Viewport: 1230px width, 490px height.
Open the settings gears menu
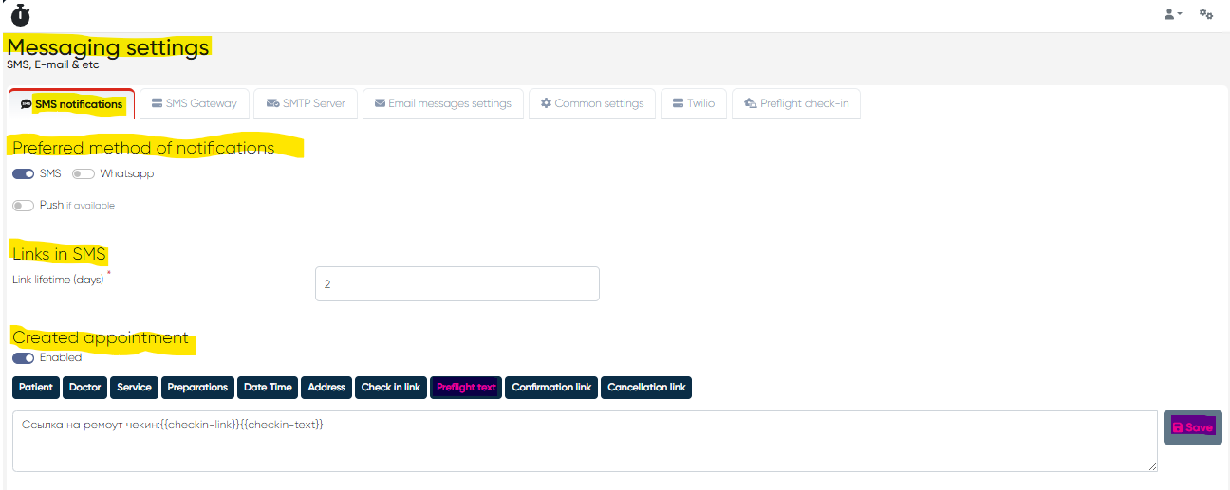pos(1206,14)
